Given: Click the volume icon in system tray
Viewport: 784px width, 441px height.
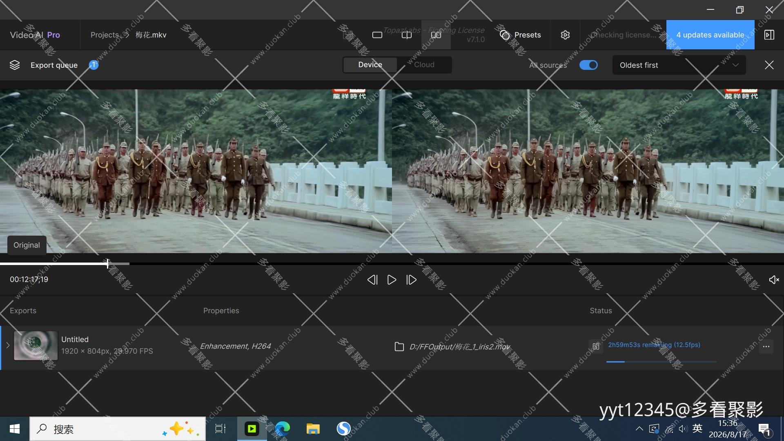Looking at the screenshot, I should coord(683,429).
